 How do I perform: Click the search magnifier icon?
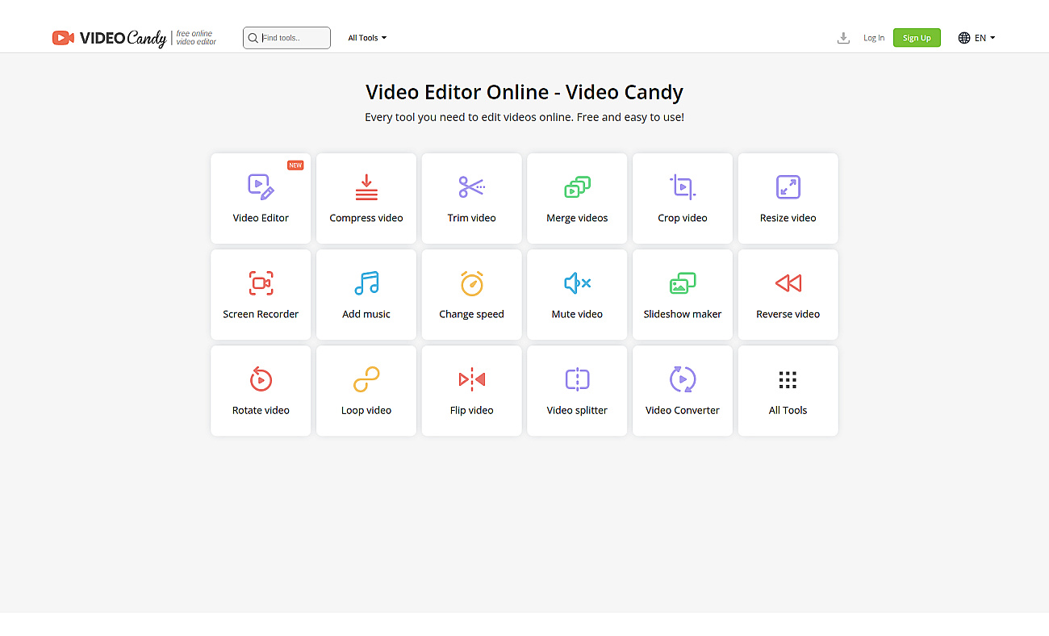tap(253, 38)
